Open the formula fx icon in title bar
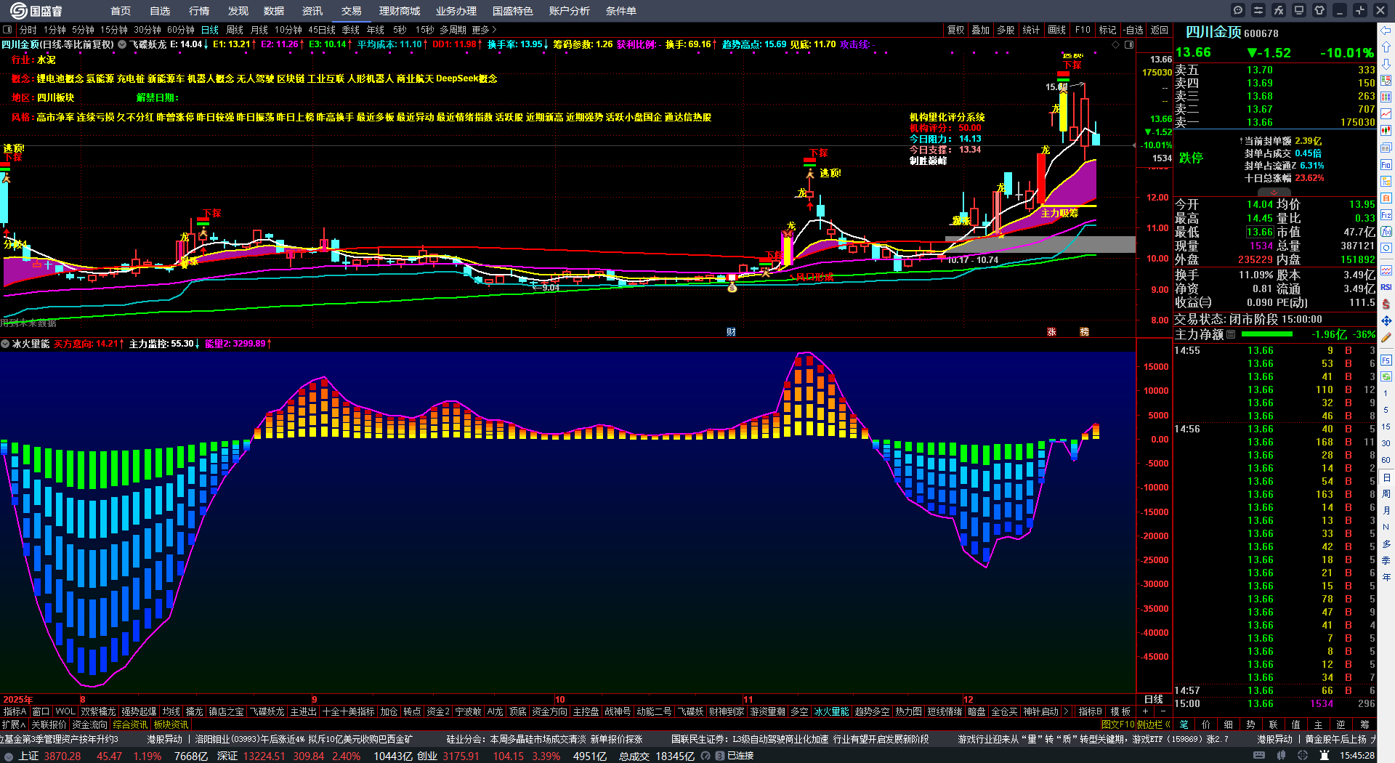Image resolution: width=1395 pixels, height=763 pixels. click(x=1279, y=10)
